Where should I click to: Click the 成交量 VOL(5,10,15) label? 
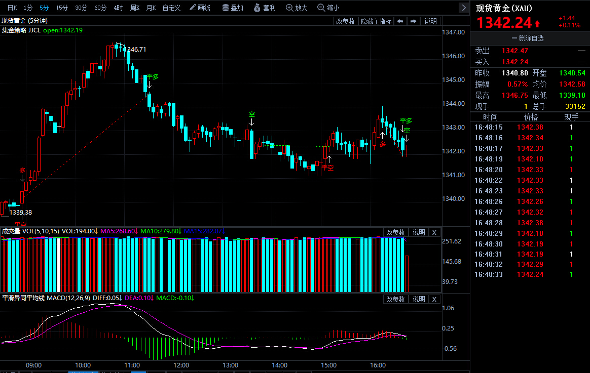click(x=30, y=231)
